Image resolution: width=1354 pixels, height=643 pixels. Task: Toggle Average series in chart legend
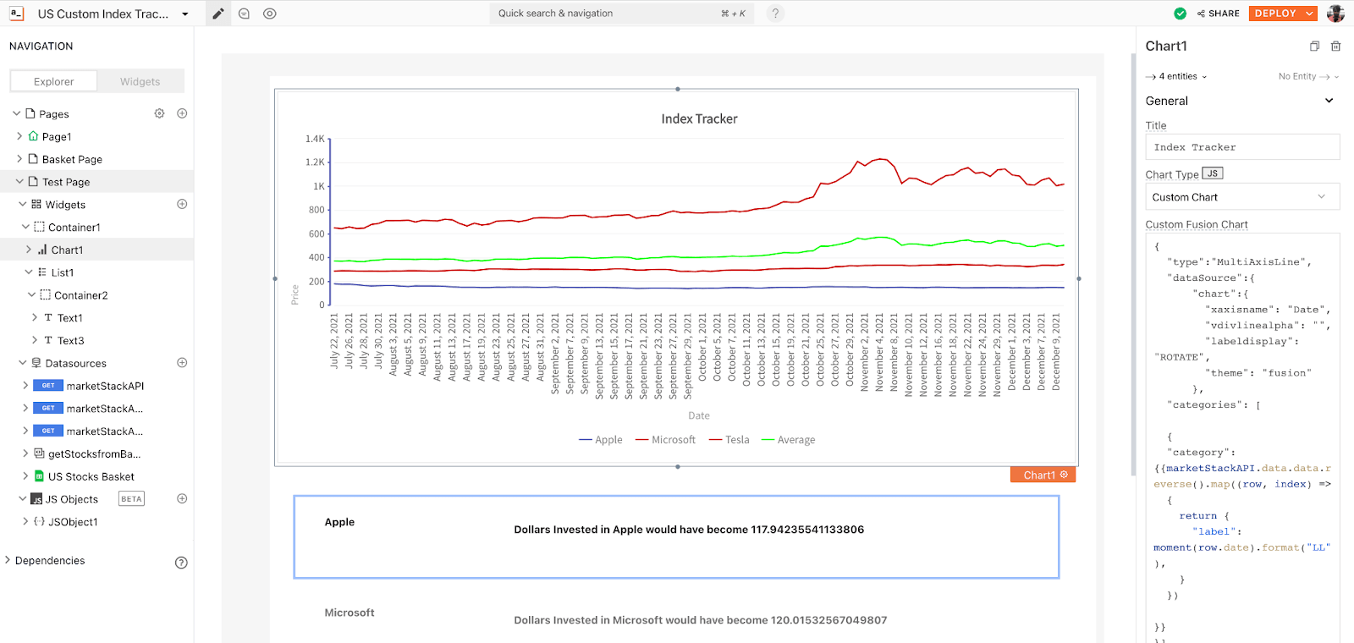click(788, 440)
